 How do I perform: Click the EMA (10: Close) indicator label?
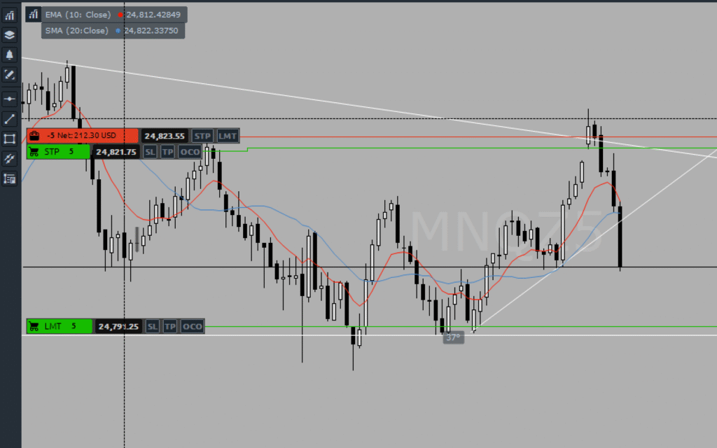(78, 14)
